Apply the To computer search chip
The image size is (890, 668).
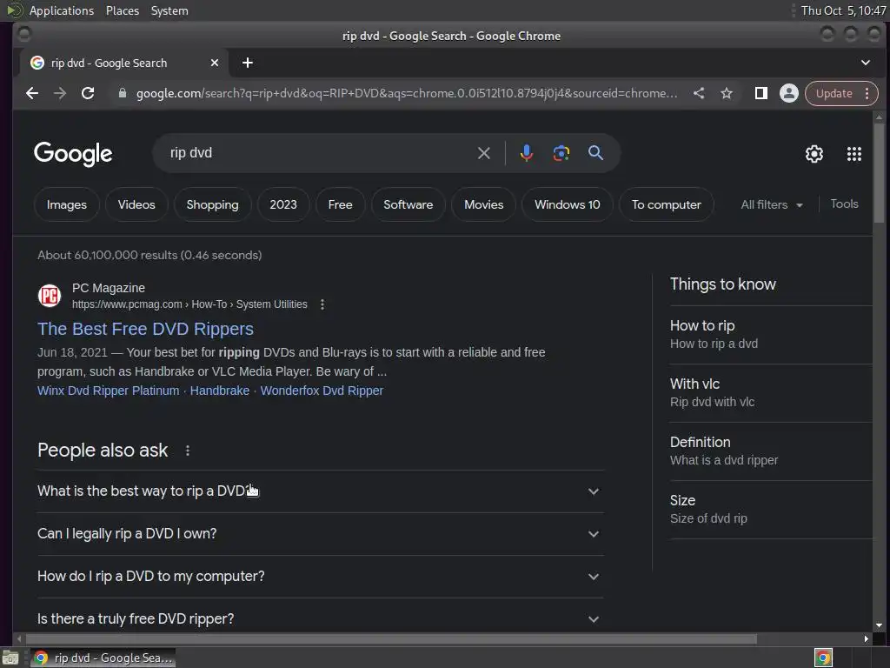click(667, 204)
